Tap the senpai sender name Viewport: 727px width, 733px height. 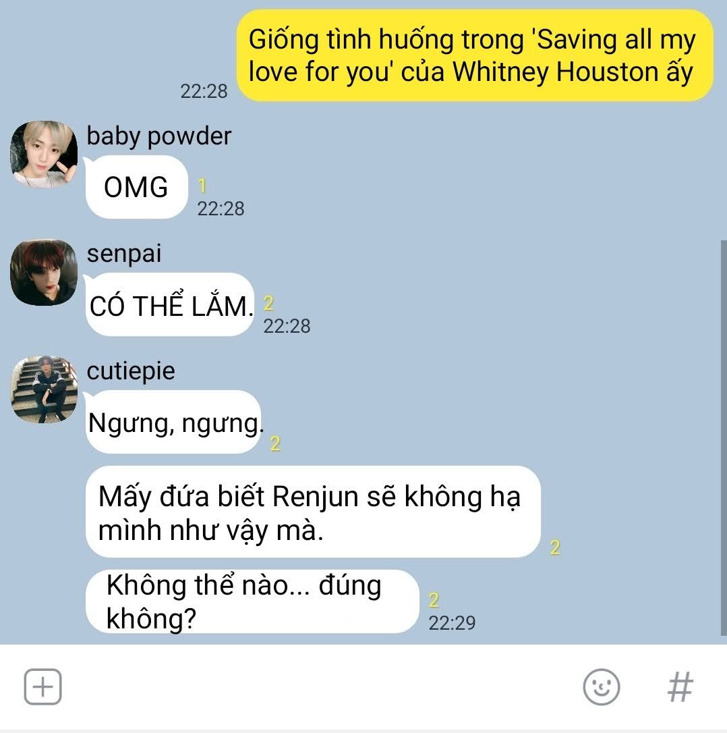[124, 254]
